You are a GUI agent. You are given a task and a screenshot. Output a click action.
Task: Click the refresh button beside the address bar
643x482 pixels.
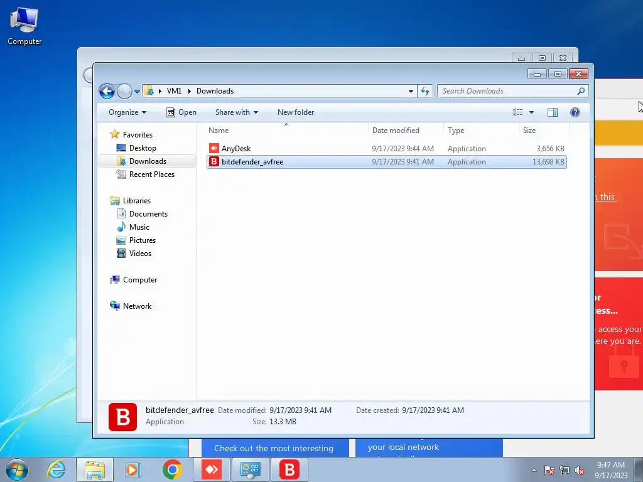(x=425, y=91)
